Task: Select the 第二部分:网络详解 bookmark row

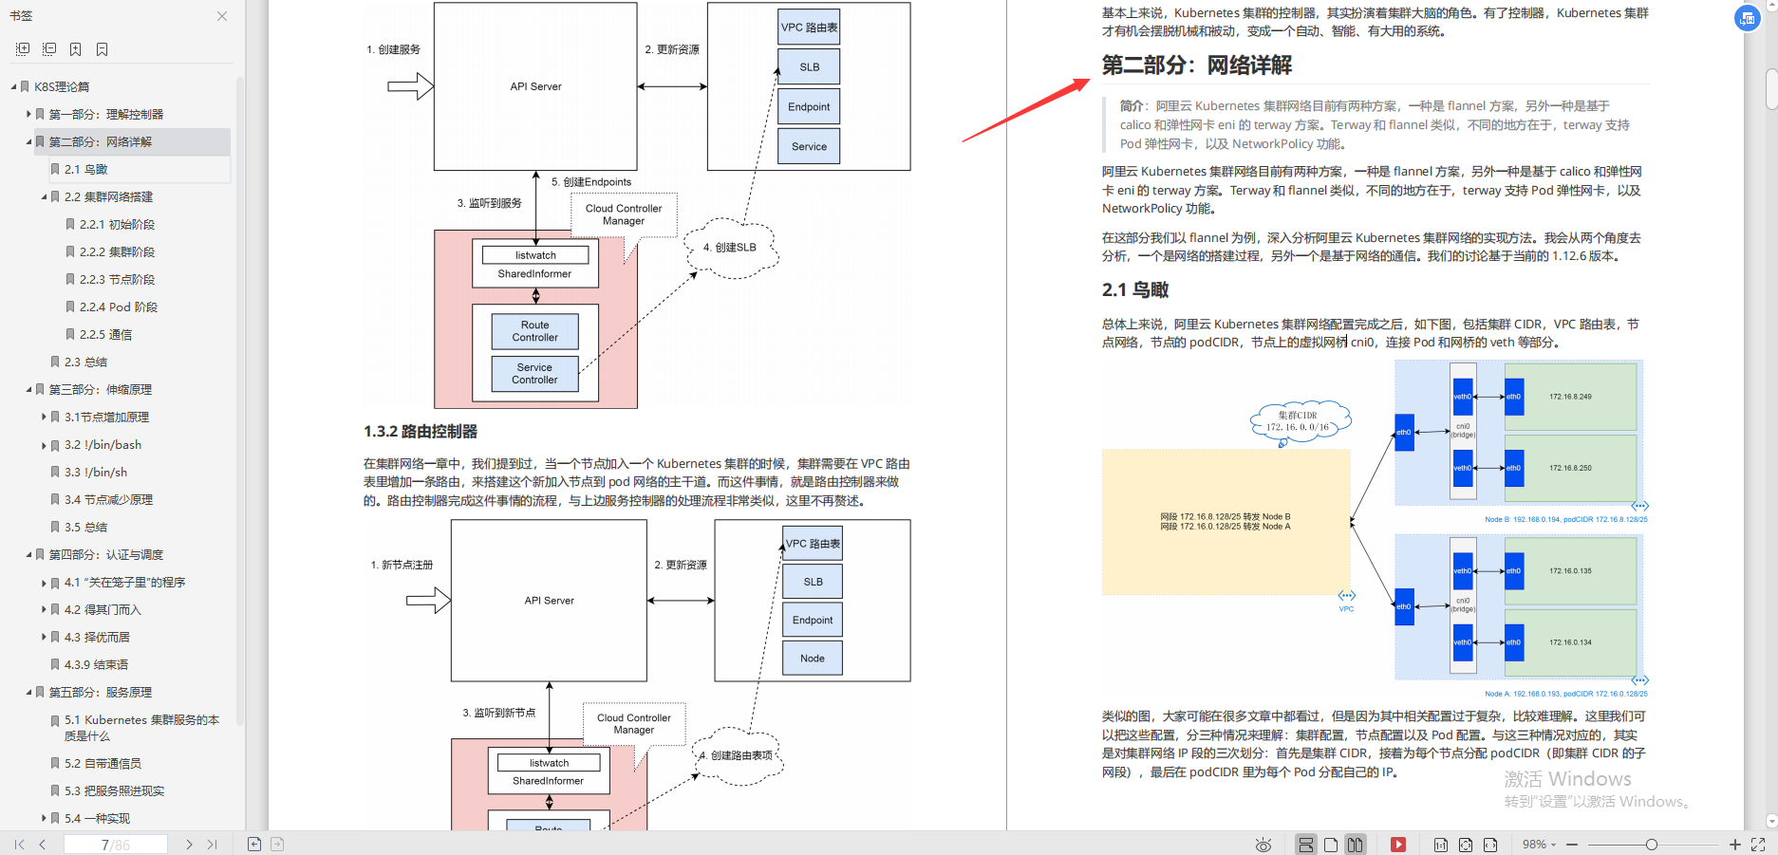Action: click(x=132, y=141)
